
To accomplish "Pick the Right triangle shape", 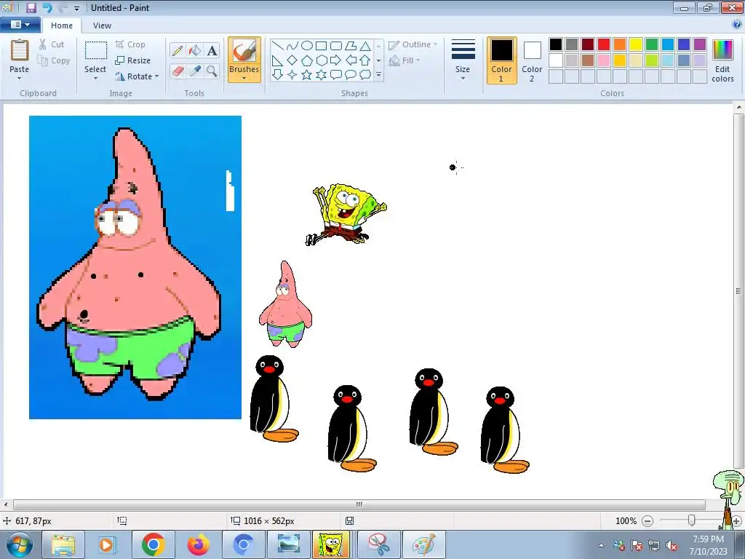I will tap(278, 60).
